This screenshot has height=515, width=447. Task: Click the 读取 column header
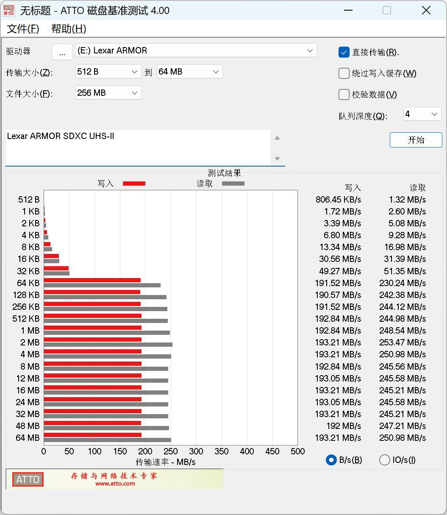click(418, 187)
